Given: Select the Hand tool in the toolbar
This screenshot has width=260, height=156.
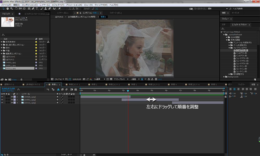Looking at the screenshot, I should (x=8, y=9).
